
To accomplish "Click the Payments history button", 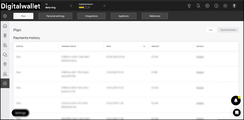I will 228,30.
